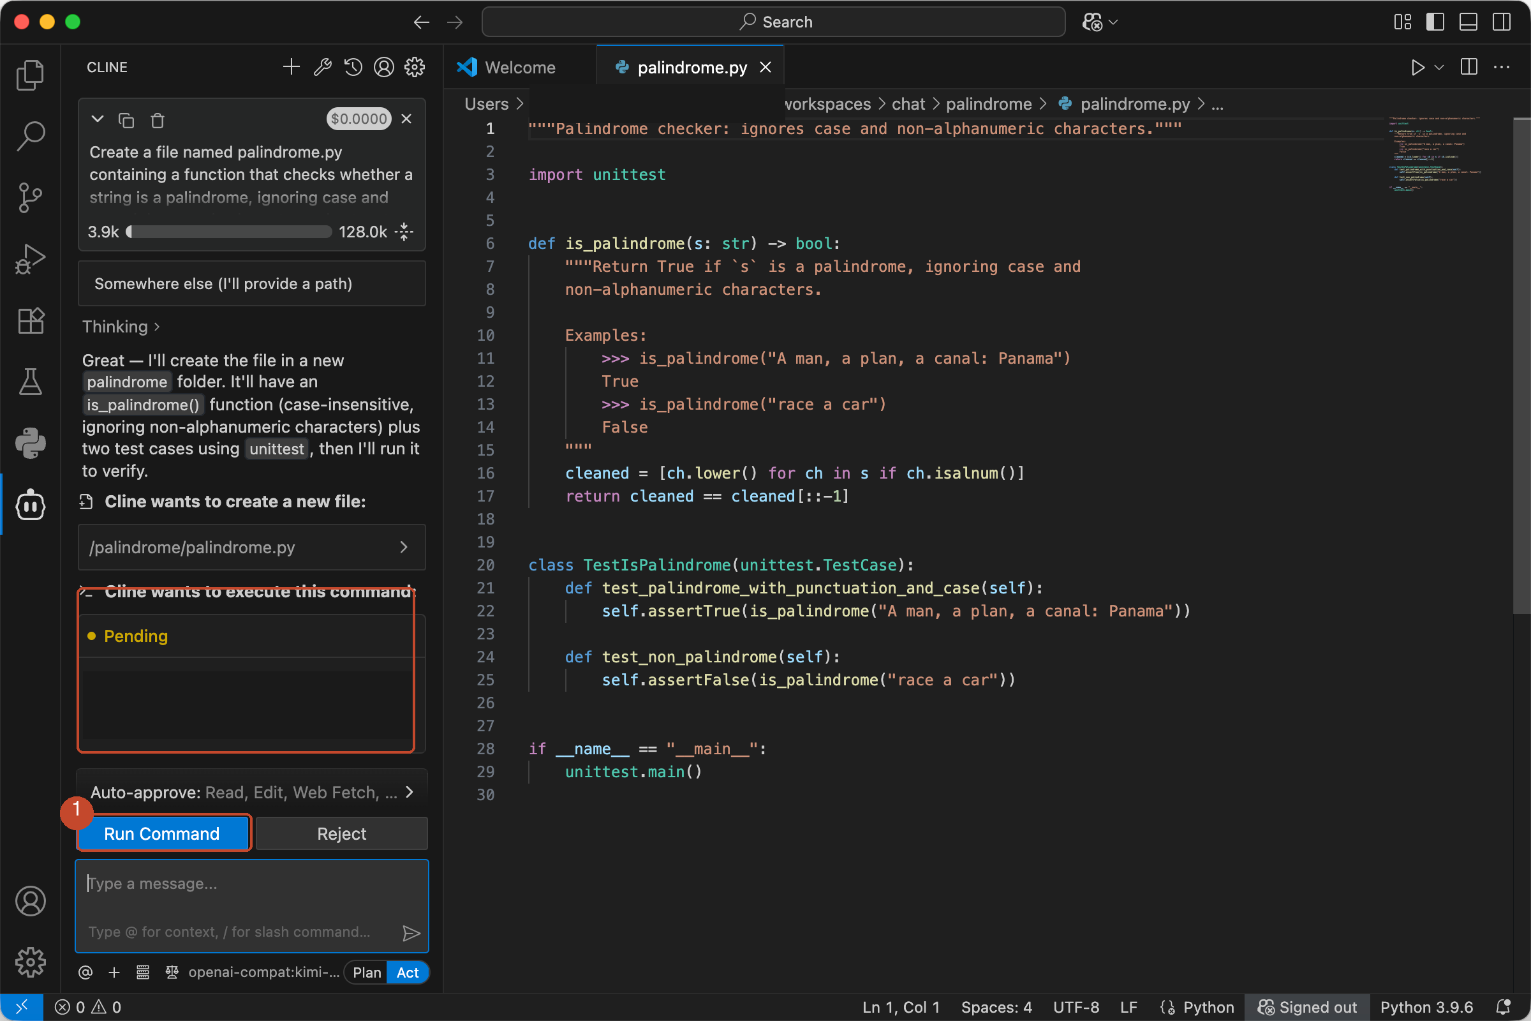Viewport: 1531px width, 1021px height.
Task: Open the Extensions view
Action: (x=30, y=320)
